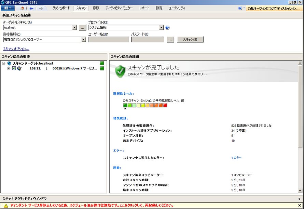
Task: Click the back arrow navigation icon
Action: pos(31,8)
